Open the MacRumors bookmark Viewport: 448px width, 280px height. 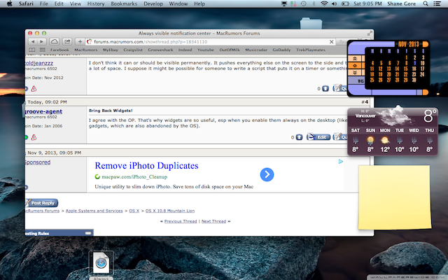point(85,50)
